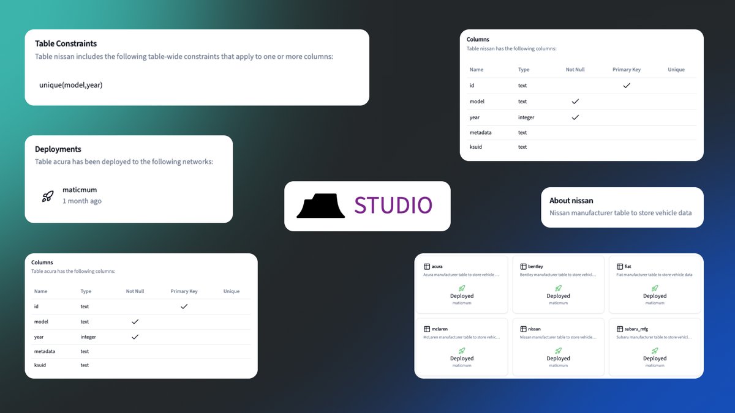Screen dimensions: 735x413
Task: Click the 'year' row name in the acura columns table
Action: click(x=39, y=337)
